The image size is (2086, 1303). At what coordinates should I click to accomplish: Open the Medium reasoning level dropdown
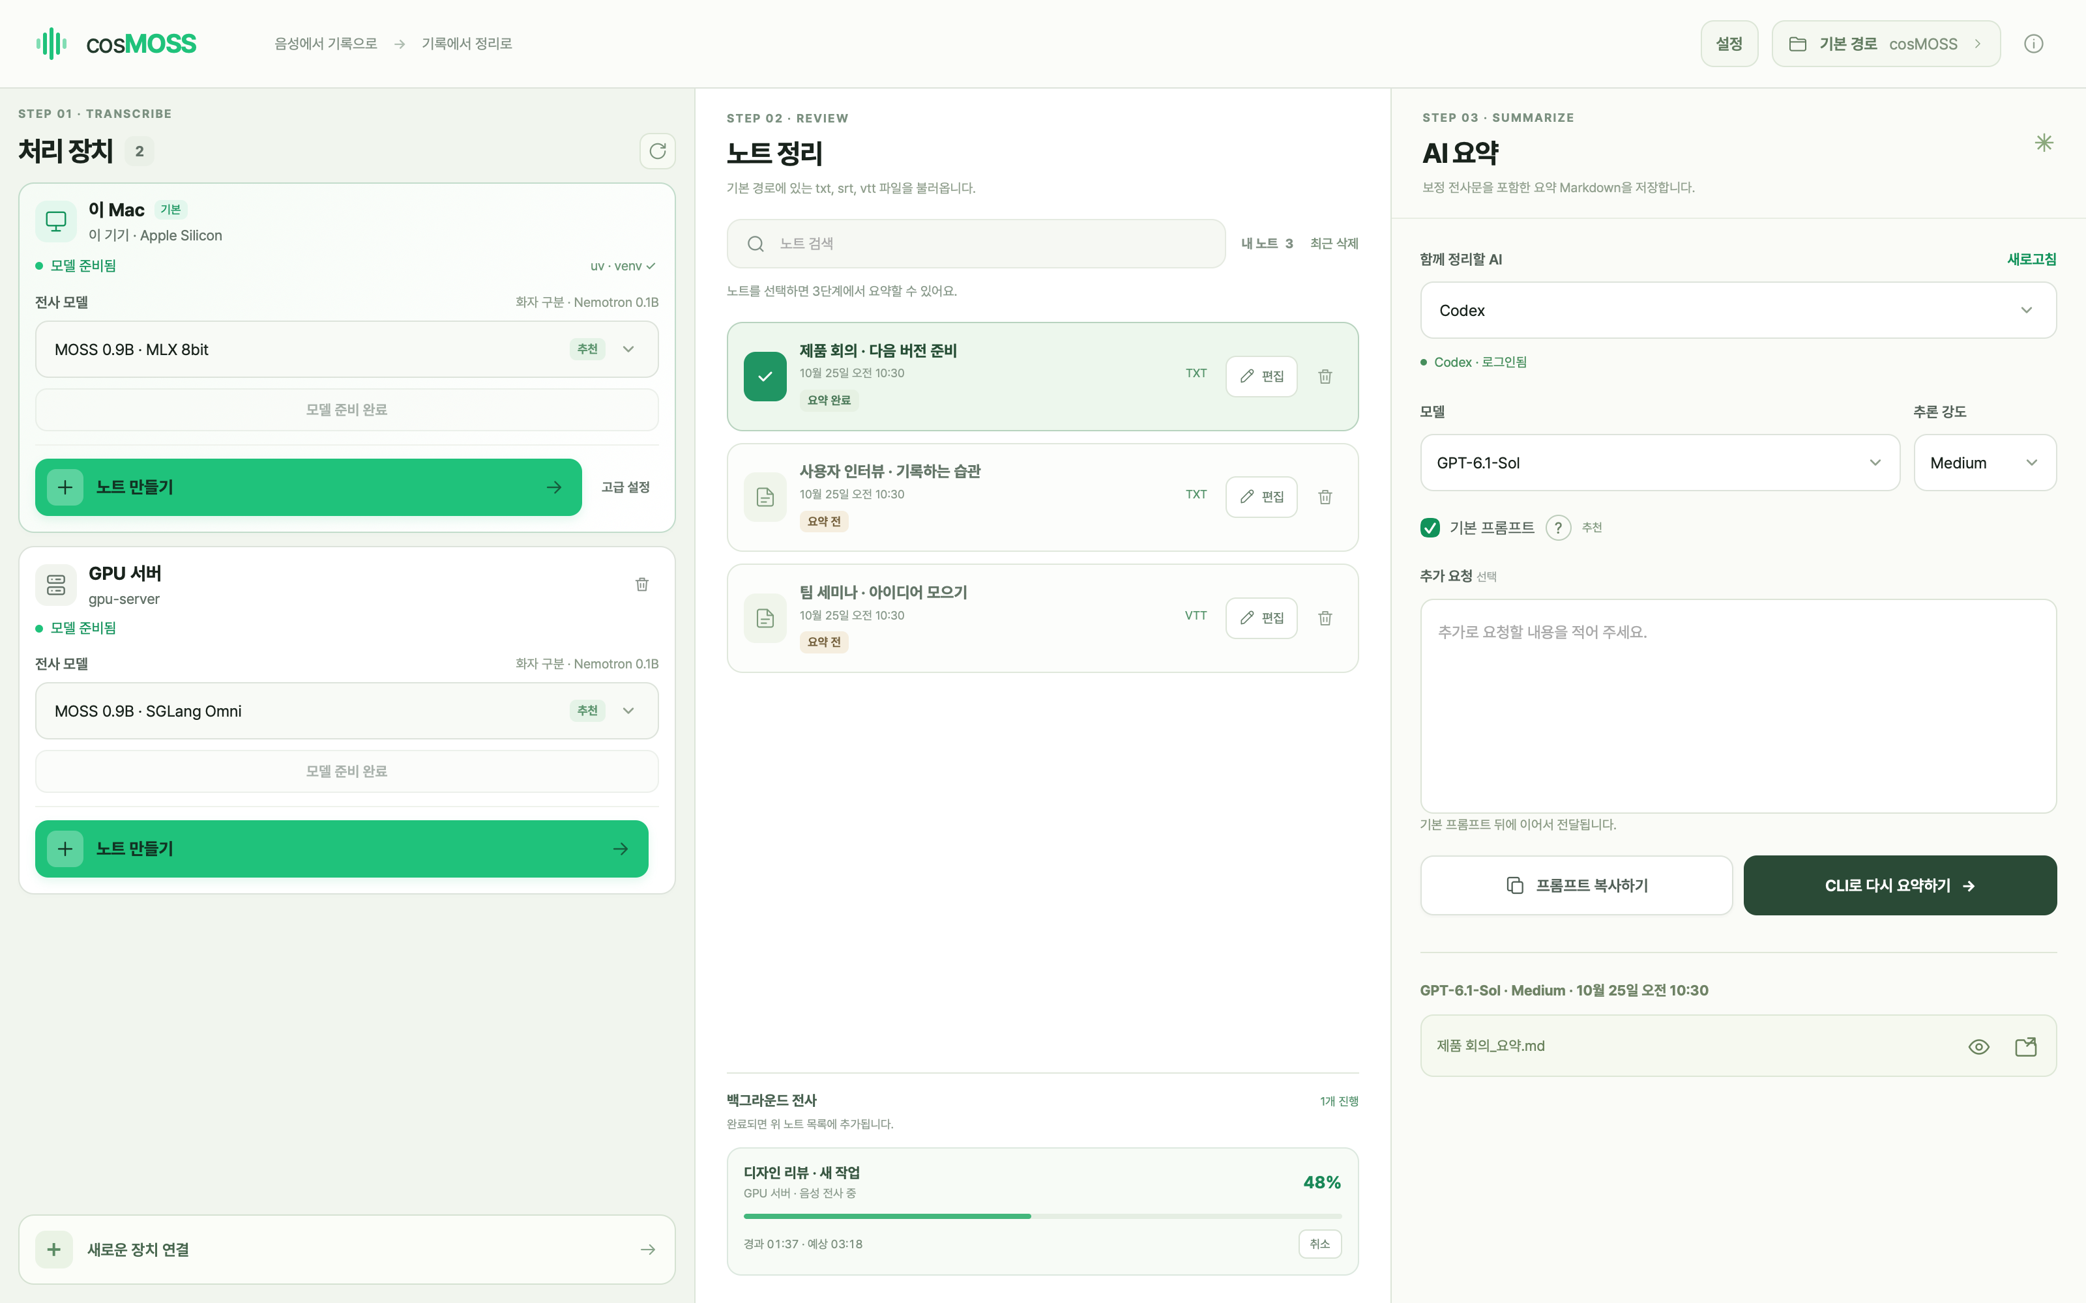(x=1985, y=463)
